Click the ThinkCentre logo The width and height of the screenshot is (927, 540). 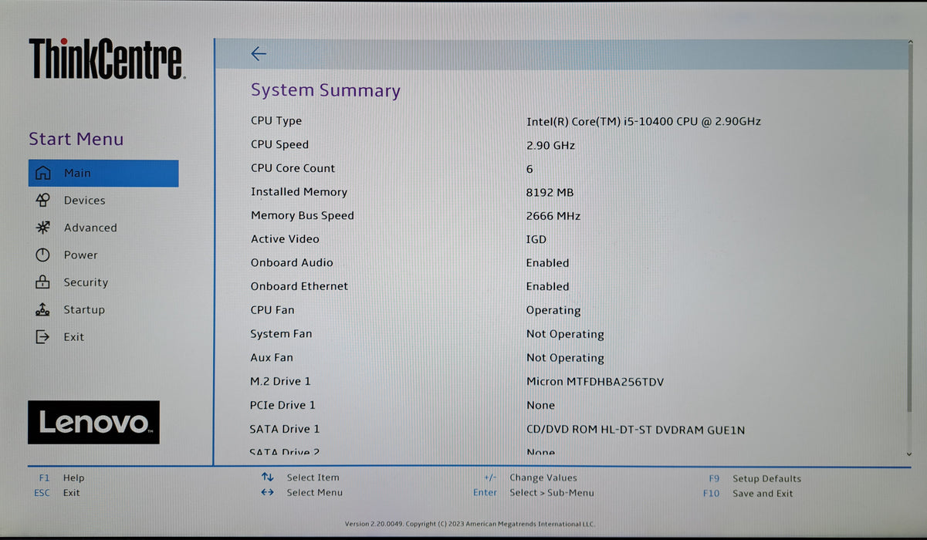pyautogui.click(x=107, y=59)
